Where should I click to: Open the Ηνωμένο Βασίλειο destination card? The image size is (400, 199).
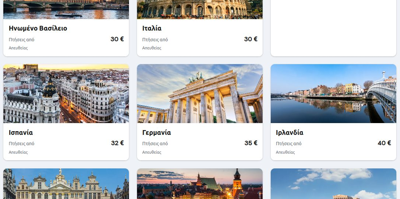(66, 28)
